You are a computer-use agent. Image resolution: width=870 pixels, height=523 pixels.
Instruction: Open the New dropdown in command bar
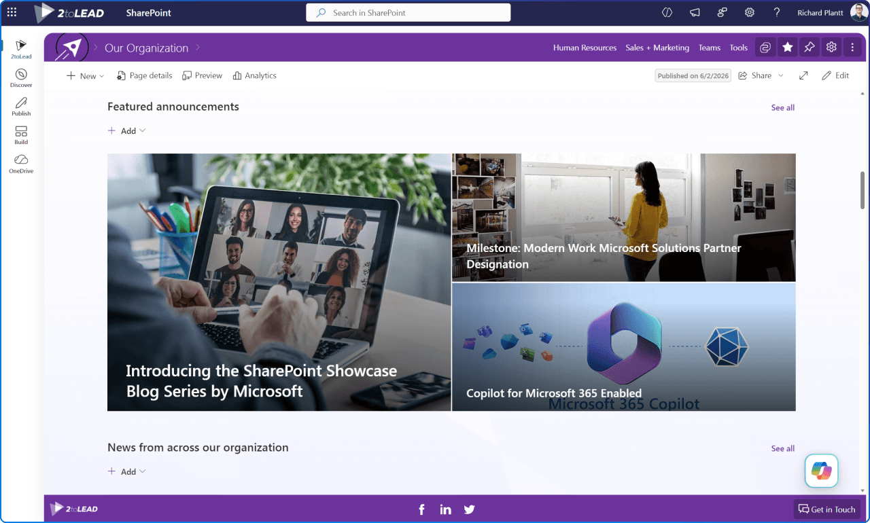coord(85,75)
